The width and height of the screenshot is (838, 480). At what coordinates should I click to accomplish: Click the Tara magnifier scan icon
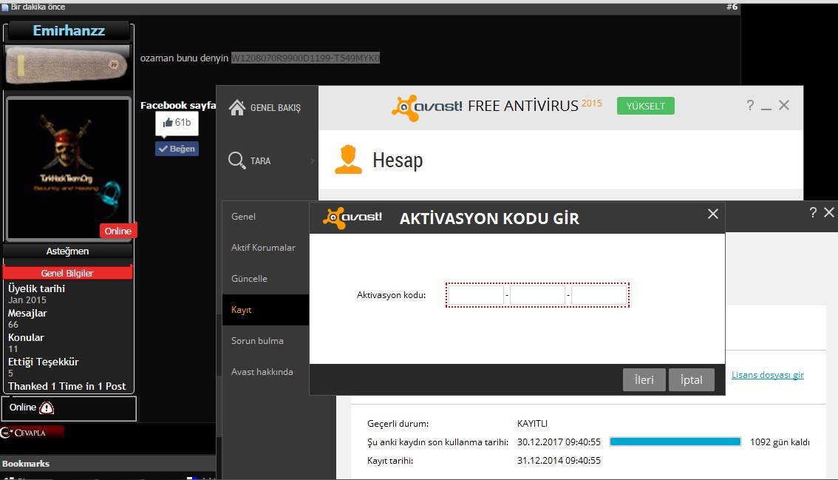point(236,160)
